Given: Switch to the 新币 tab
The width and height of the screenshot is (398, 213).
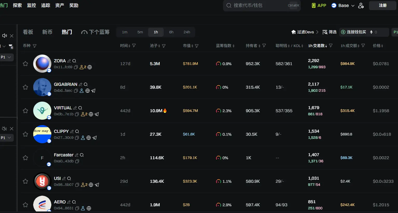Looking at the screenshot, I should pyautogui.click(x=47, y=32).
